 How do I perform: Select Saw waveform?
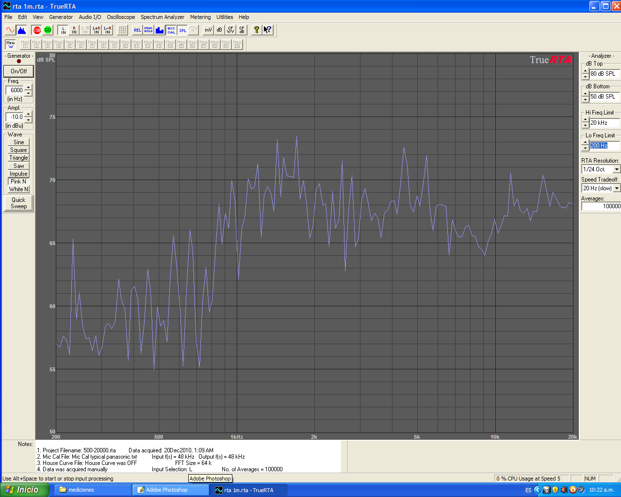coord(19,166)
